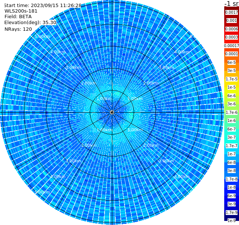This screenshot has height=225, width=239.
Task: Select the 6e-5 colorbar label
Action: [232, 62]
